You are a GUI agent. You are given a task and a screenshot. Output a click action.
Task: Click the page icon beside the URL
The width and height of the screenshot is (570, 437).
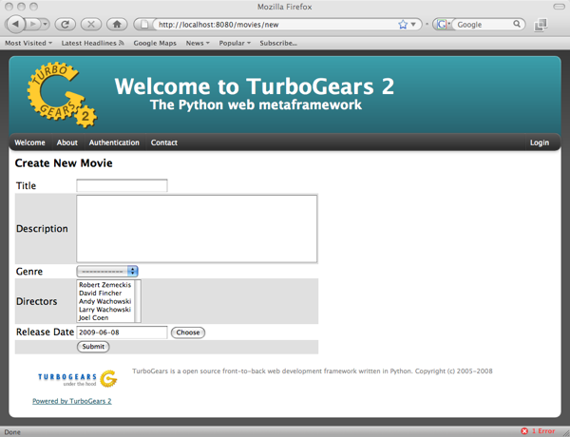pos(144,25)
